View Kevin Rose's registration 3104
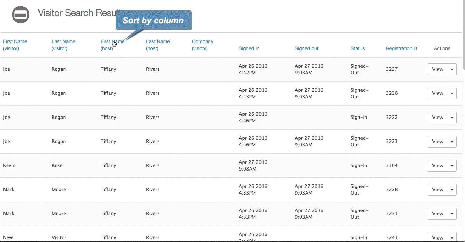Viewport: 465px width, 242px height. [x=437, y=166]
